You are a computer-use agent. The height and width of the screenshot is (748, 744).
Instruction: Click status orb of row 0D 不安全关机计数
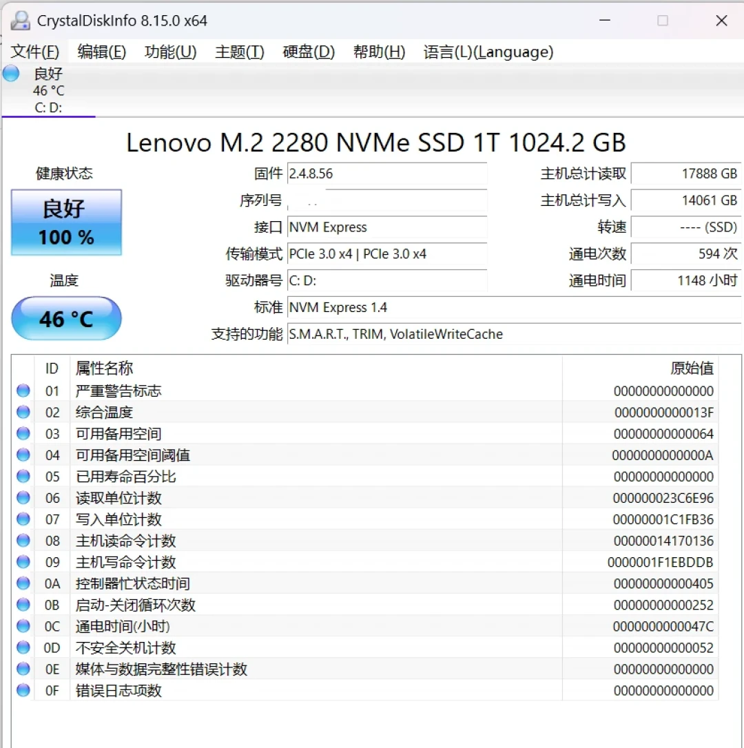23,647
